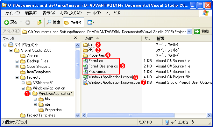The image size is (213, 127).
Task: Click the マイ コンピュータ status bar icon
Action: (x=167, y=122)
